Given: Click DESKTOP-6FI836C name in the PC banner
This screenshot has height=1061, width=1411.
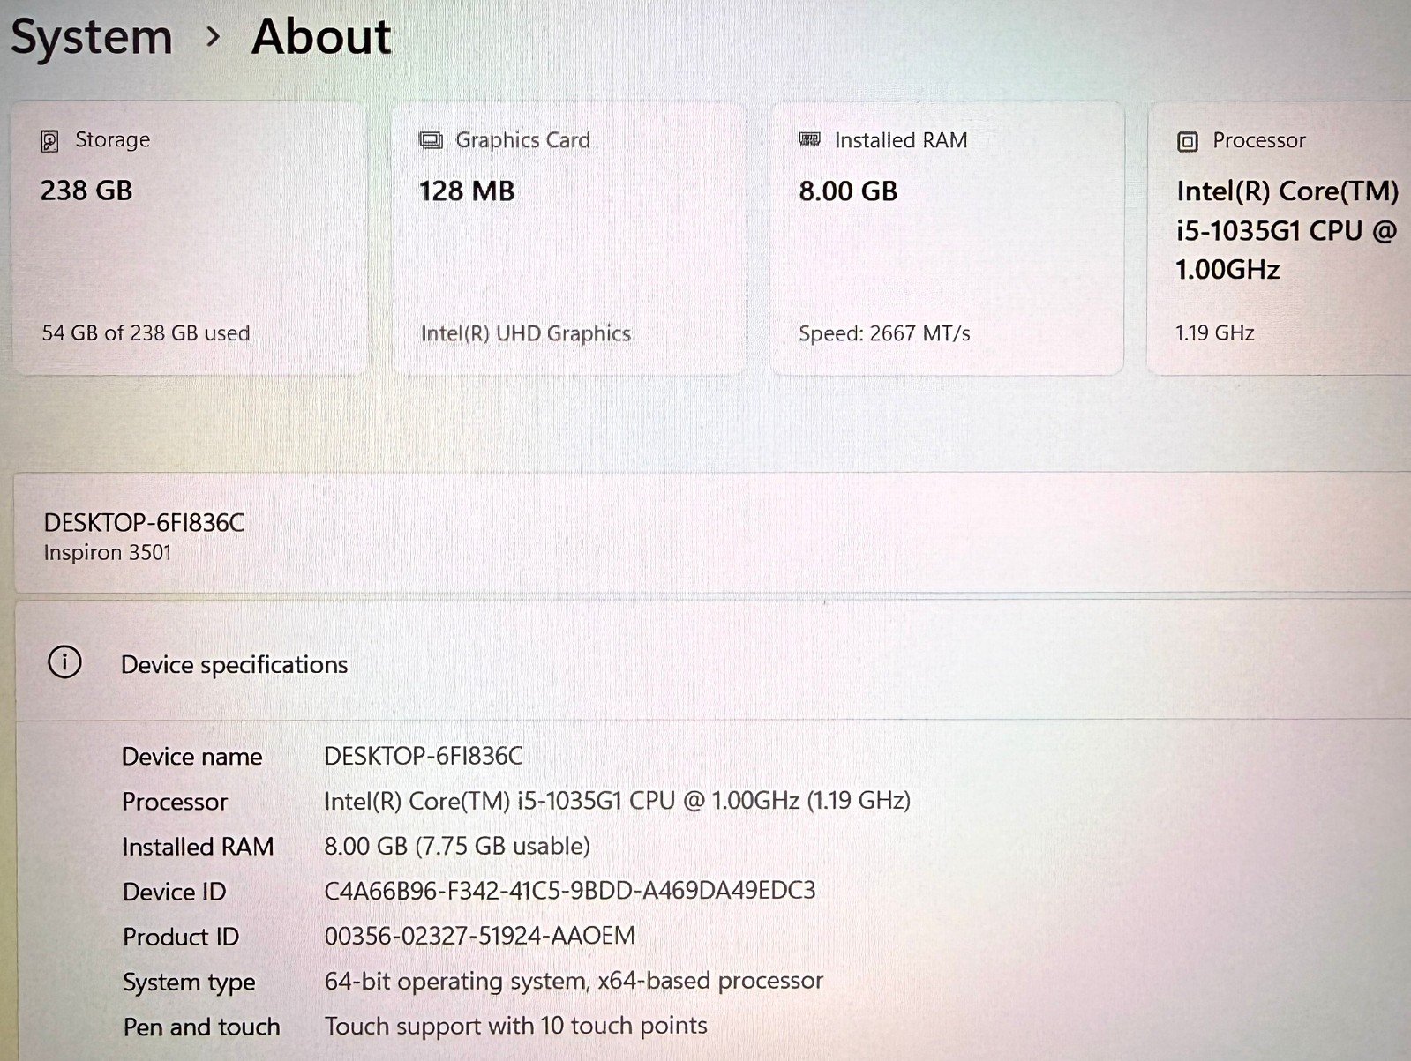Looking at the screenshot, I should pyautogui.click(x=144, y=523).
